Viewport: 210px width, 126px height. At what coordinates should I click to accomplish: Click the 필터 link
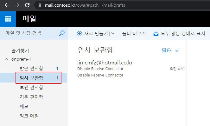[x=167, y=51]
